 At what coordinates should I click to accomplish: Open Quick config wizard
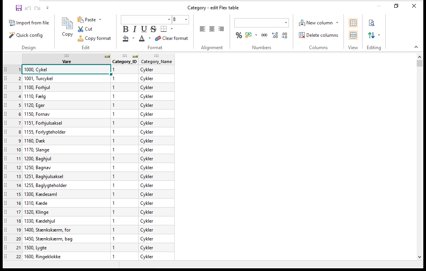(x=26, y=35)
